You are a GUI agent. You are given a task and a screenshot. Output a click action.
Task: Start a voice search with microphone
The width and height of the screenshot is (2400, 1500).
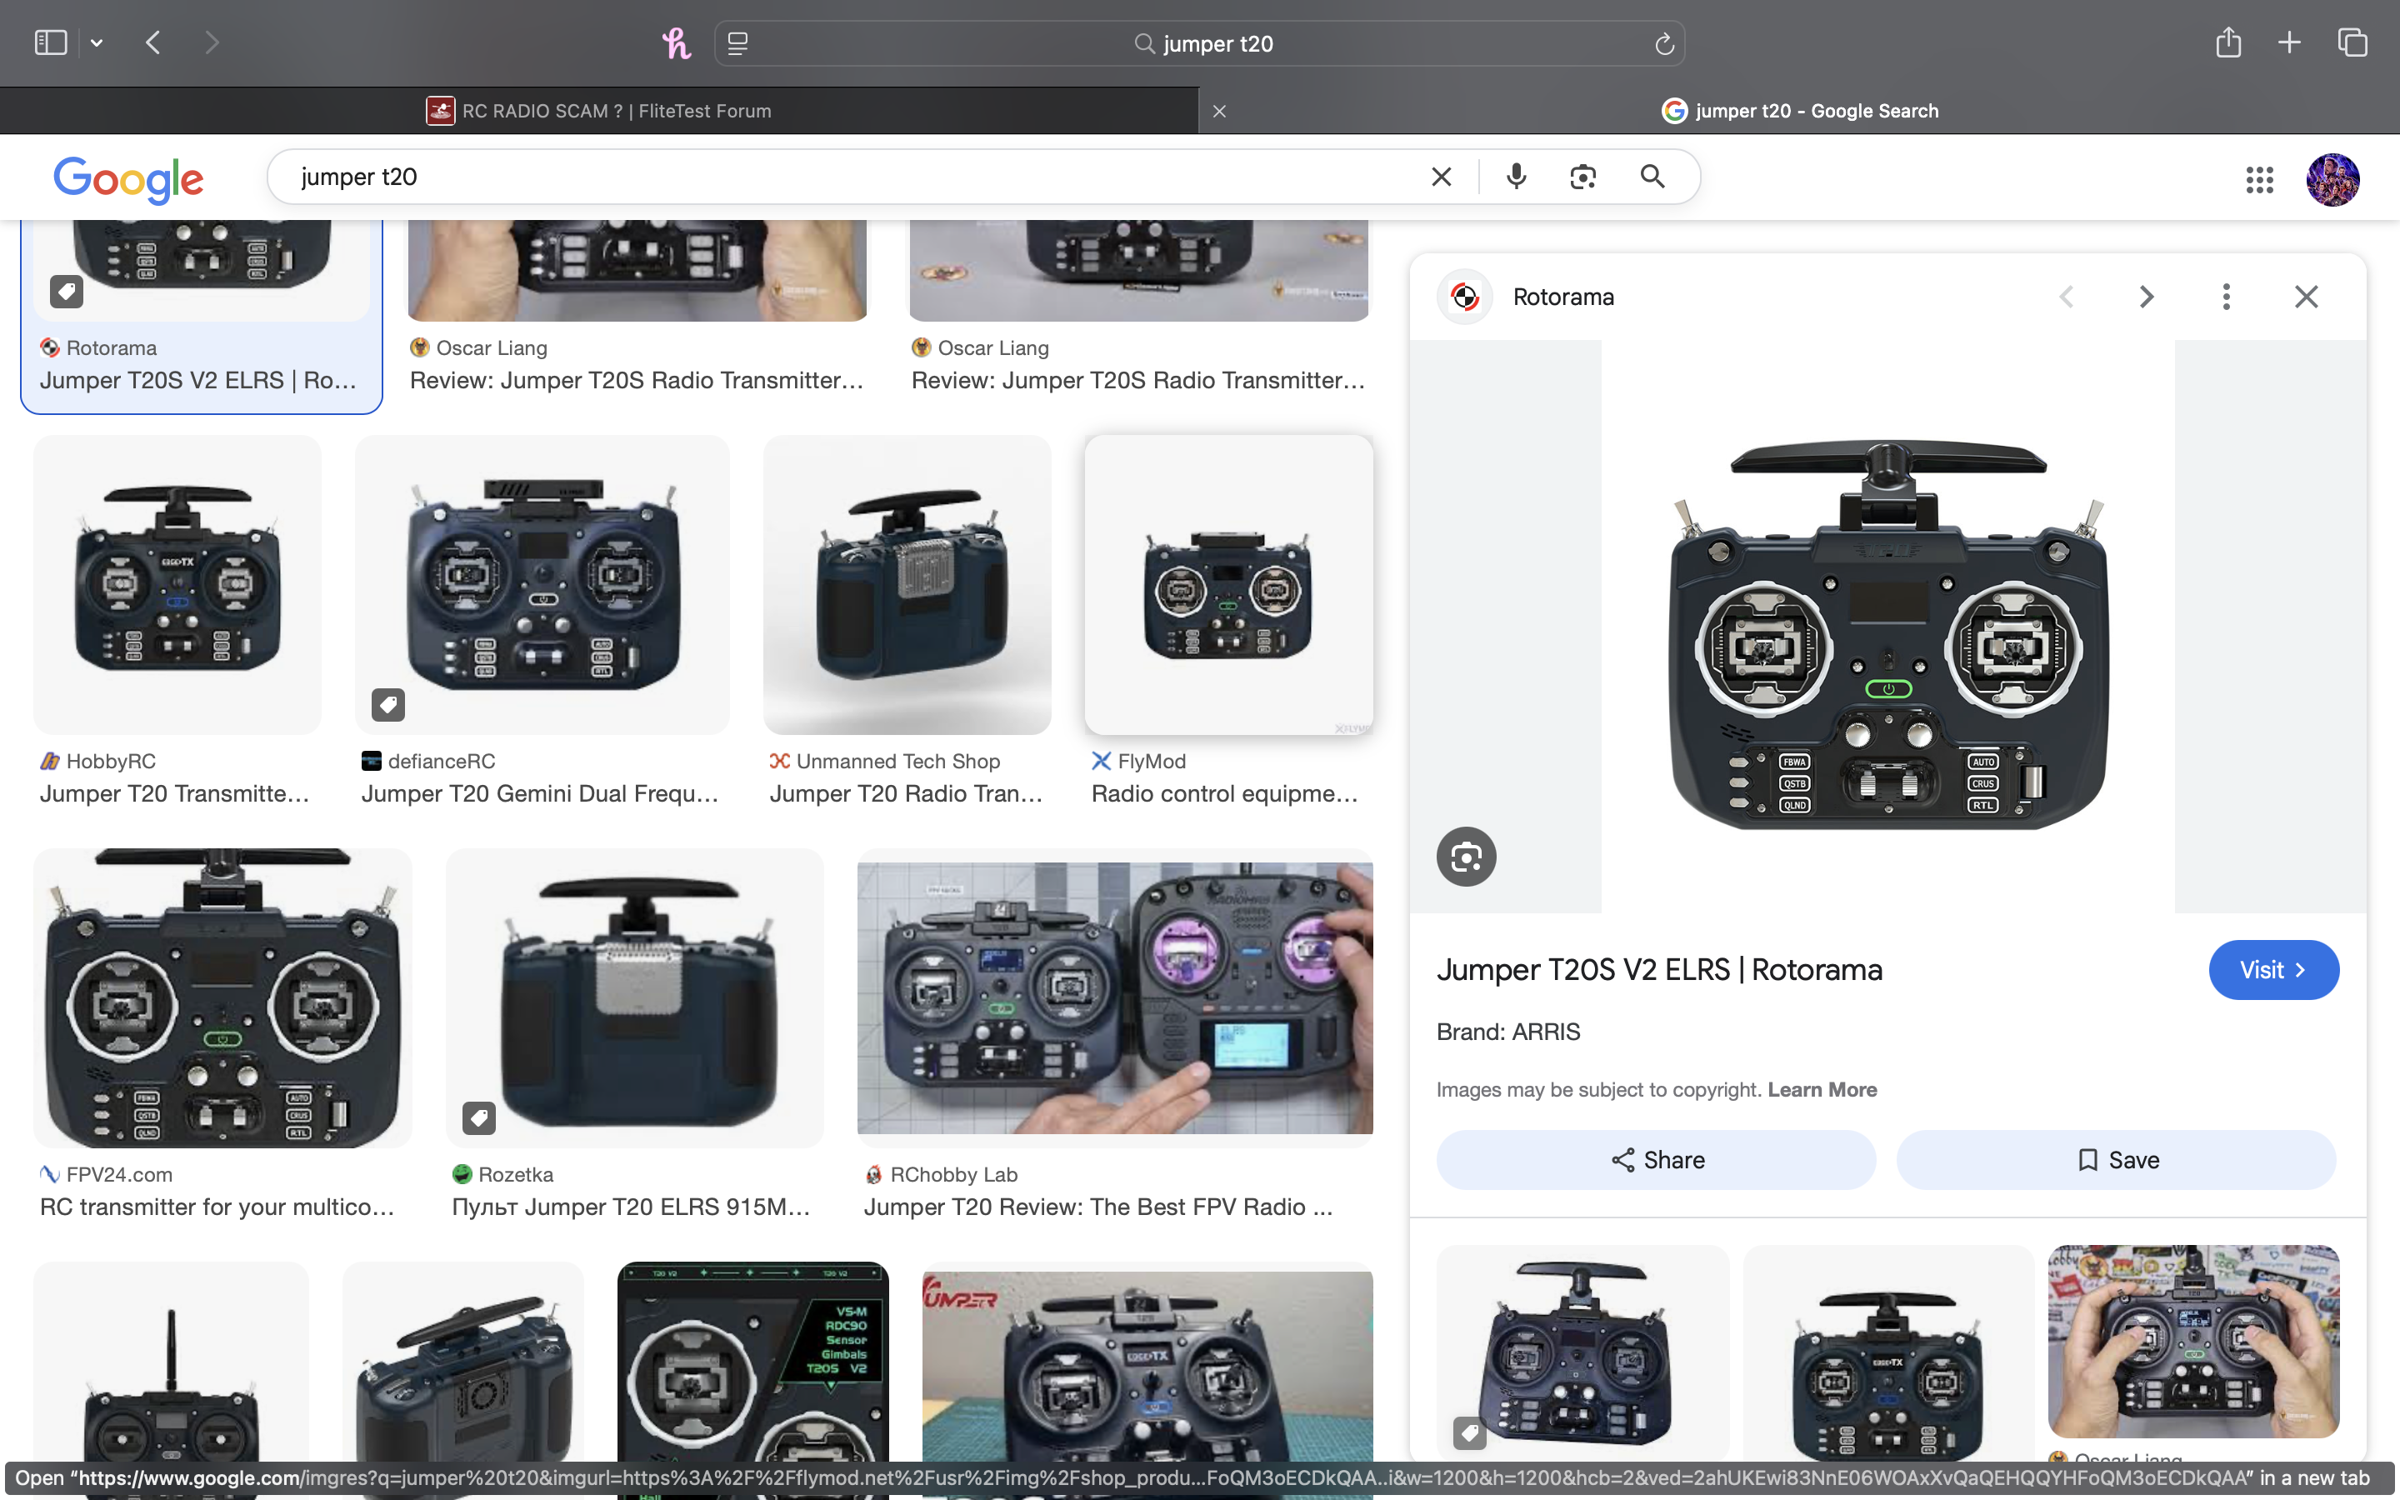click(1515, 177)
